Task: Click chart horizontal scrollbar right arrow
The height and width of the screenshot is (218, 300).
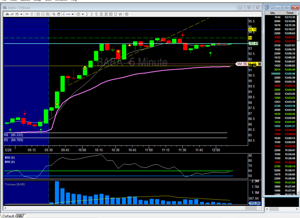Action: (x=259, y=208)
